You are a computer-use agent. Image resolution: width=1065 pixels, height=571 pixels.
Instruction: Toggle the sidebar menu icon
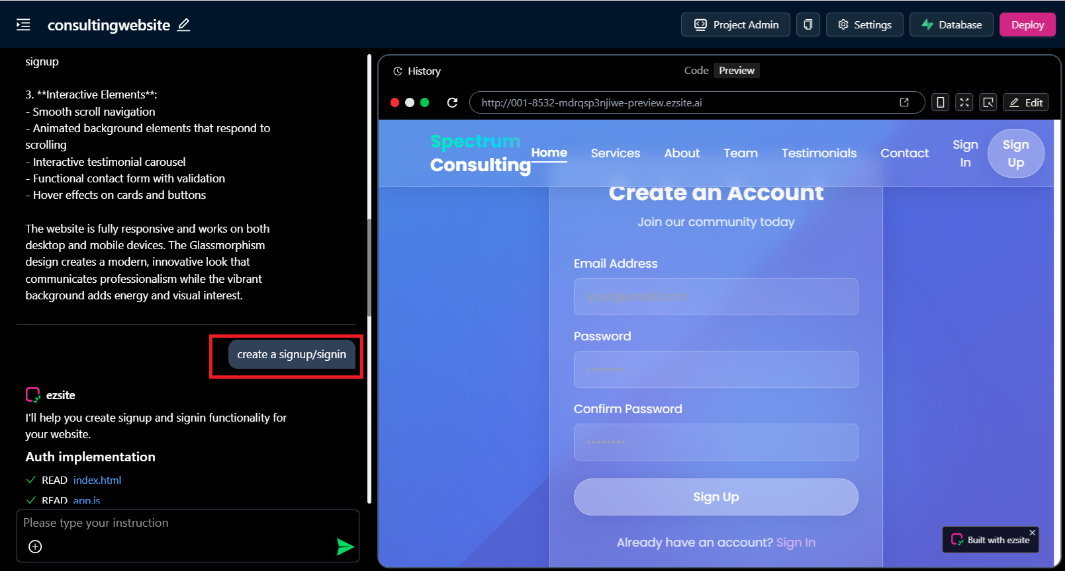[23, 25]
